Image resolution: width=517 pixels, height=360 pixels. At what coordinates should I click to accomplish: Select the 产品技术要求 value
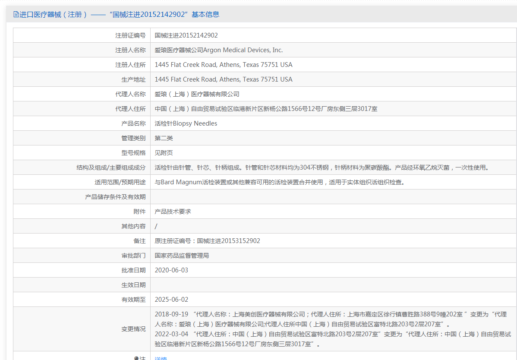[x=173, y=212]
